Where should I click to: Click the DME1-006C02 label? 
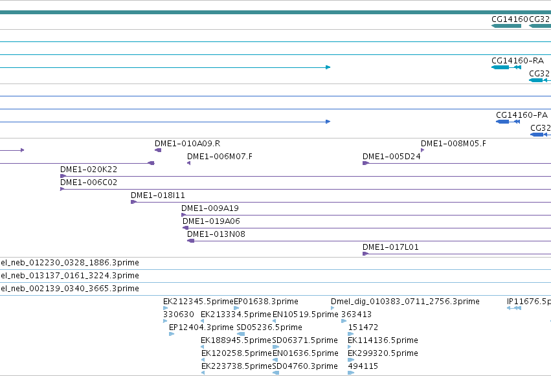[x=89, y=182]
